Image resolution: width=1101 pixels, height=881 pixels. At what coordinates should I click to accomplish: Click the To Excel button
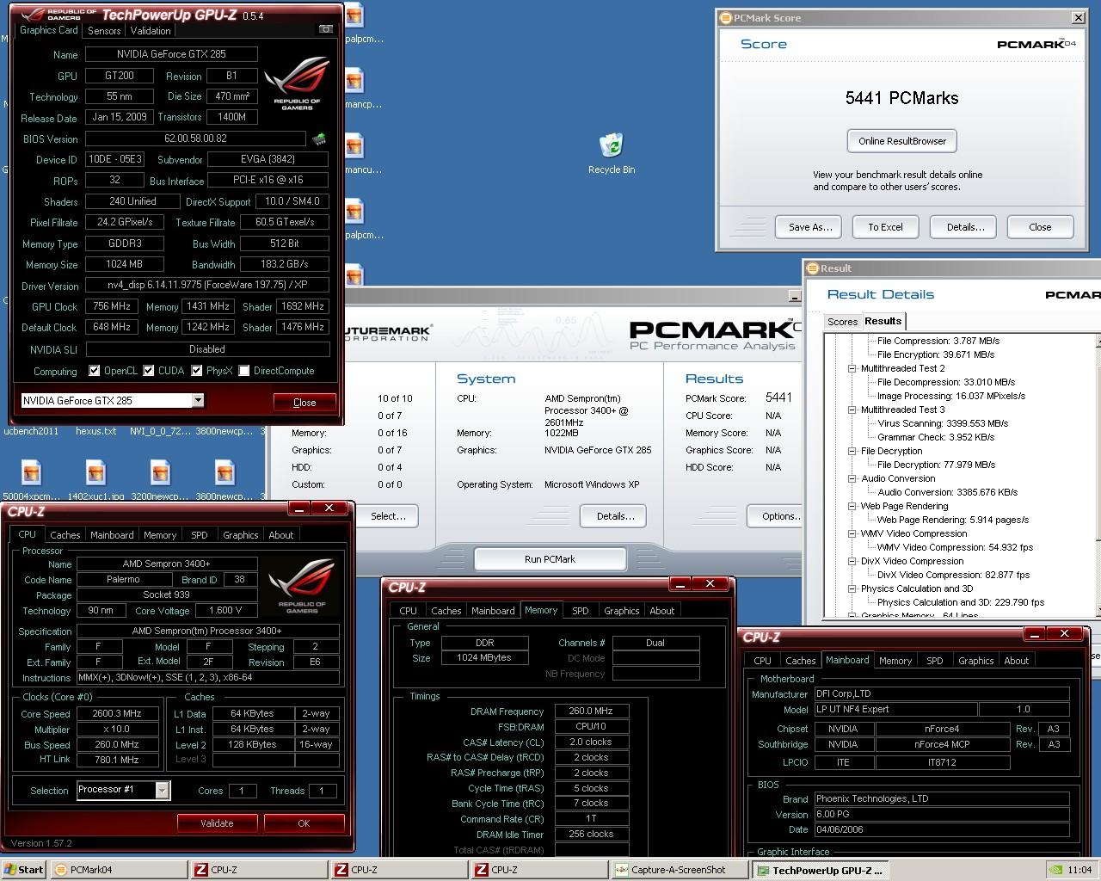(x=885, y=227)
